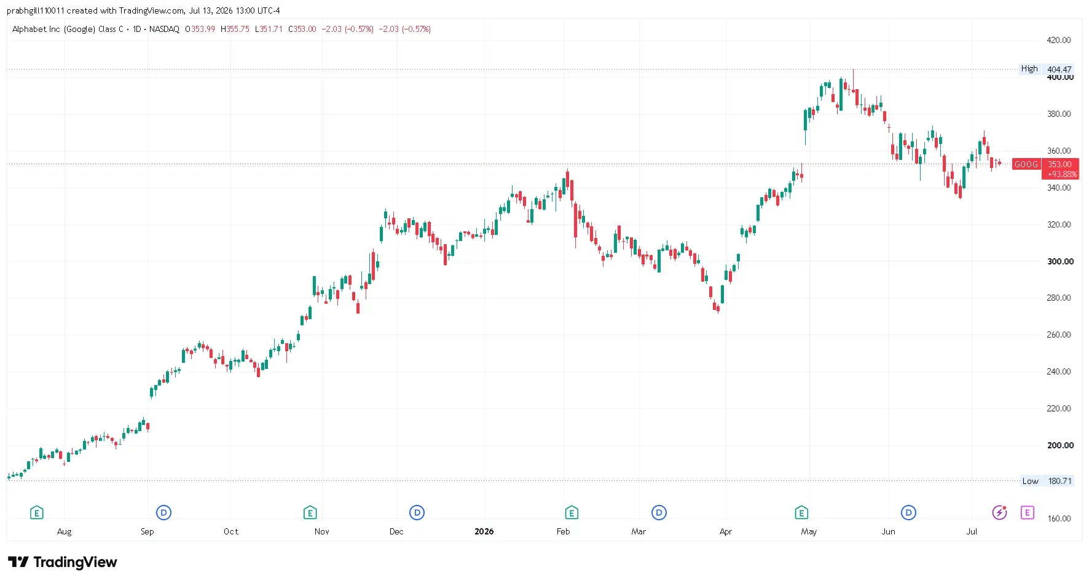Click the earnings E icon near August
1089x583 pixels.
coord(37,512)
